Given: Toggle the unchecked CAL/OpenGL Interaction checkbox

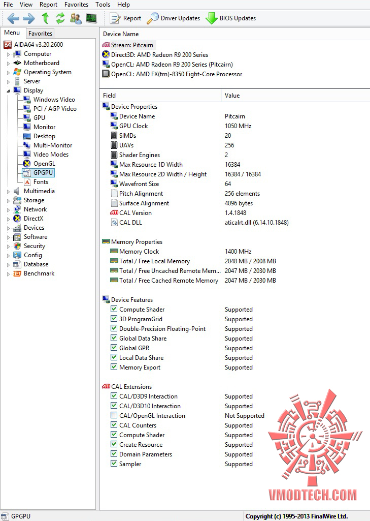Looking at the screenshot, I should coord(114,415).
